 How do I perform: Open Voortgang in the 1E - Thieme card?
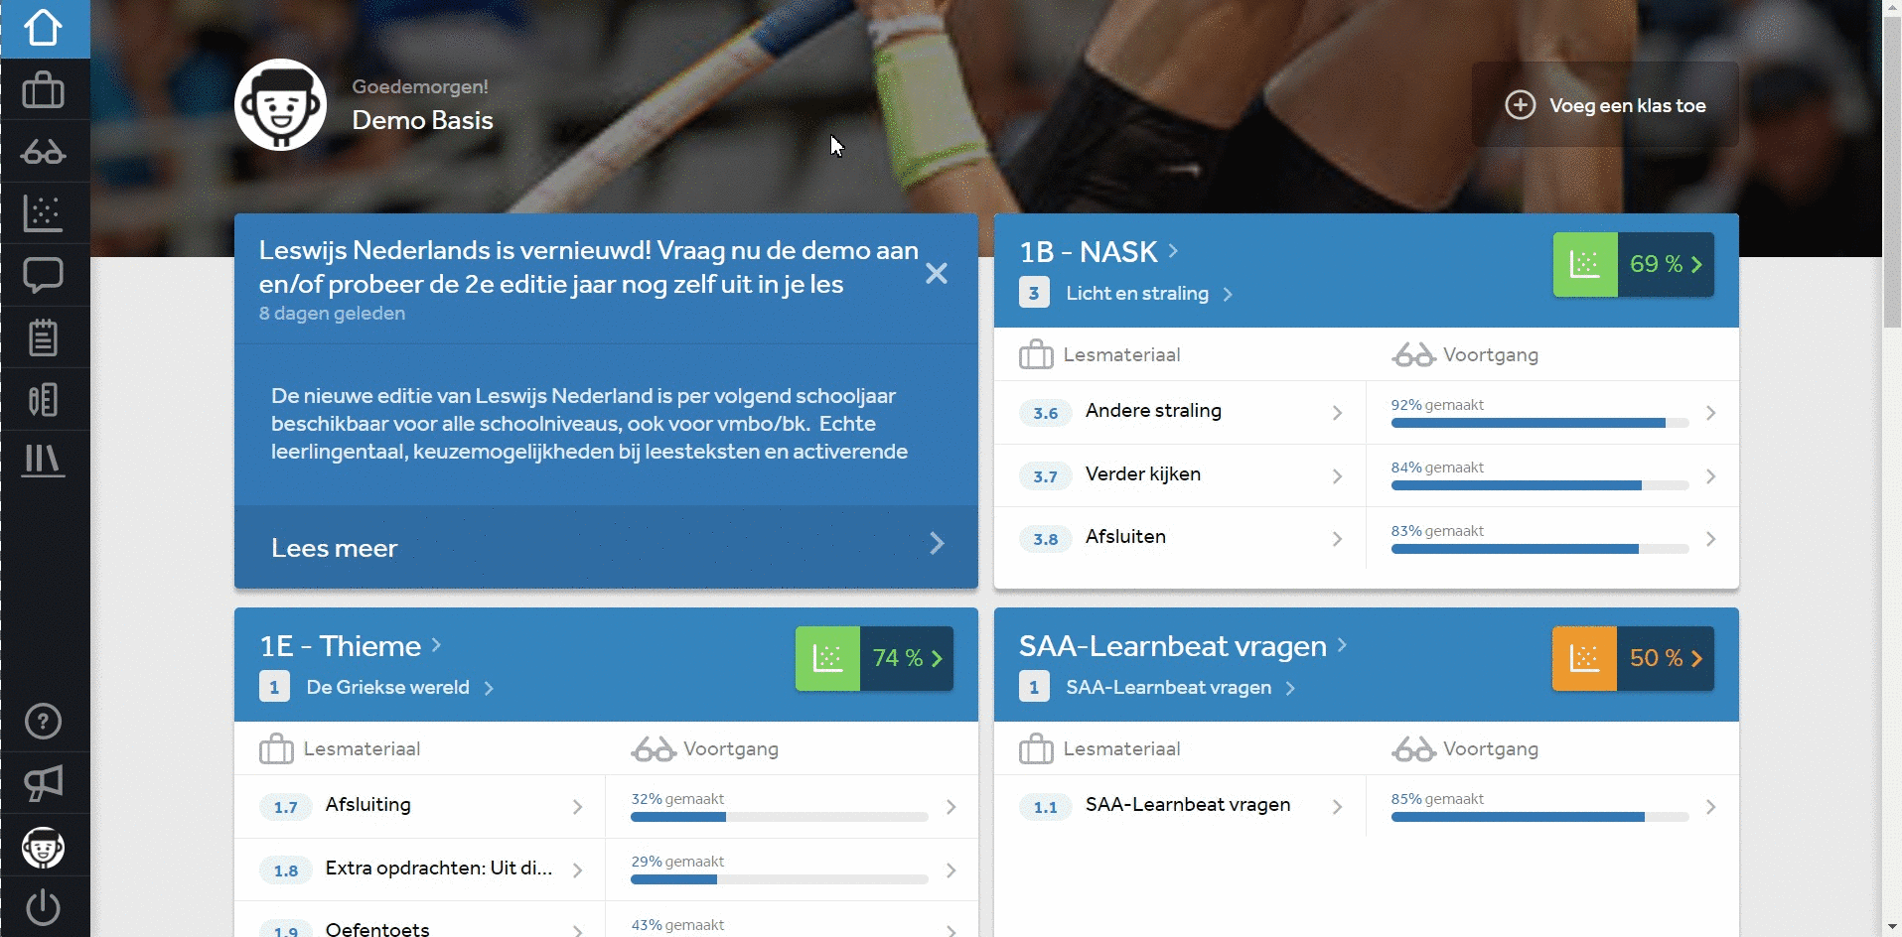pos(705,748)
